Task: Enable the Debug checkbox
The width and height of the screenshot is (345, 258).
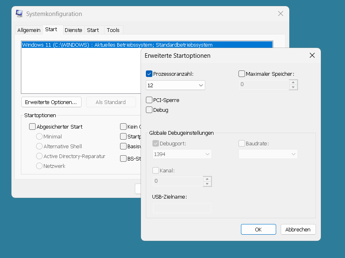Action: pos(149,110)
